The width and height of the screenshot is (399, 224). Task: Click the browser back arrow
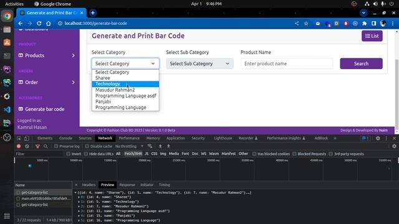(x=21, y=24)
